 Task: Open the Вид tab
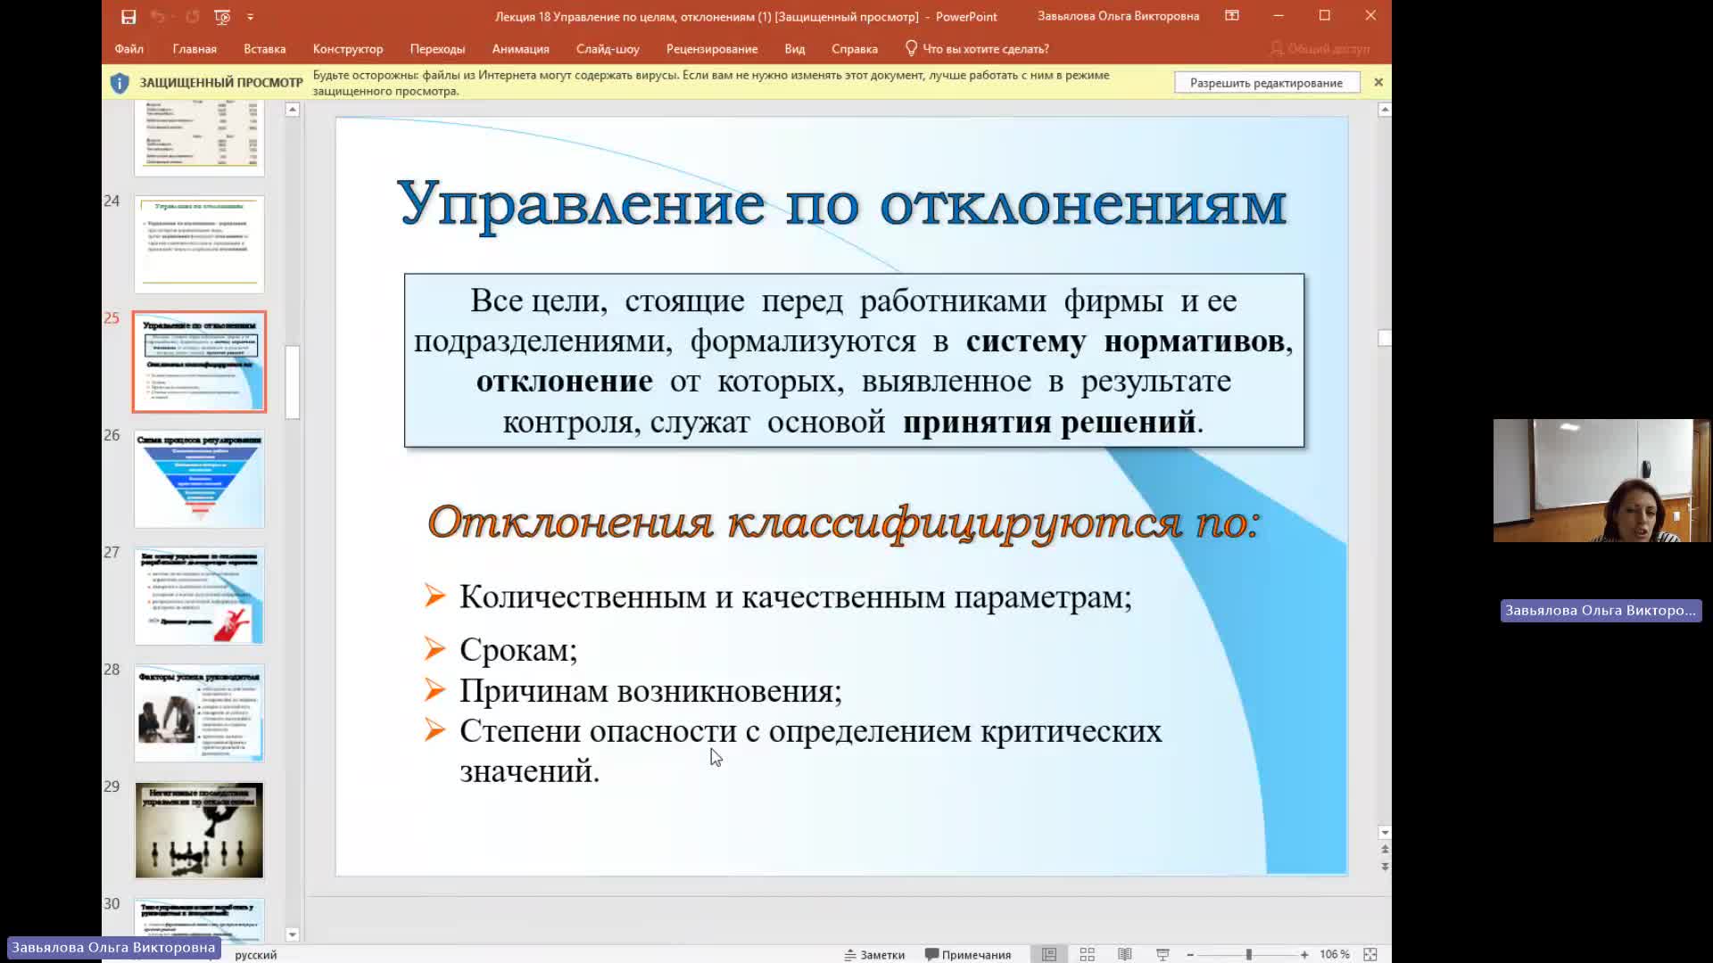point(795,49)
